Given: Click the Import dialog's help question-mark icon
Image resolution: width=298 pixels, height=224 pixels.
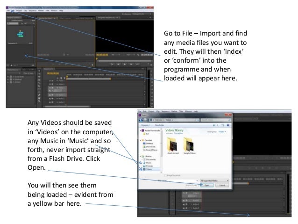Looking at the screenshot, I should (227, 126).
